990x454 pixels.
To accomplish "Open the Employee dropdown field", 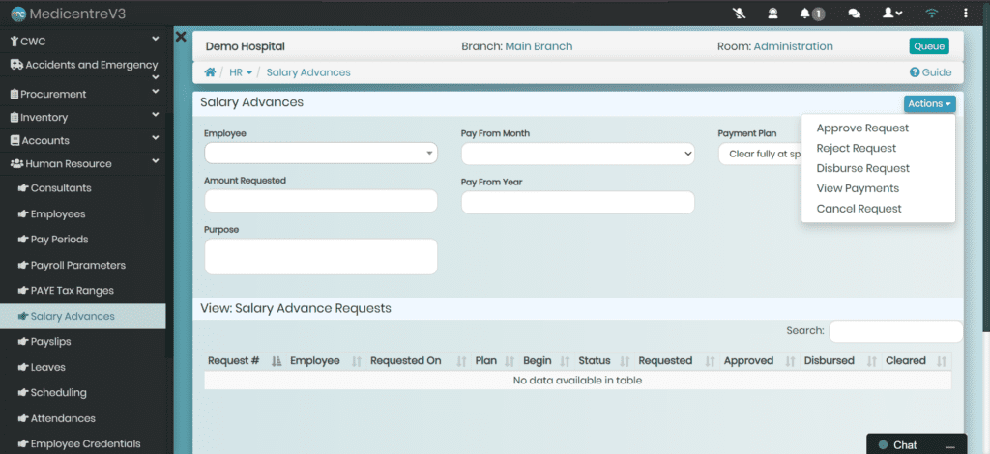I will (321, 154).
